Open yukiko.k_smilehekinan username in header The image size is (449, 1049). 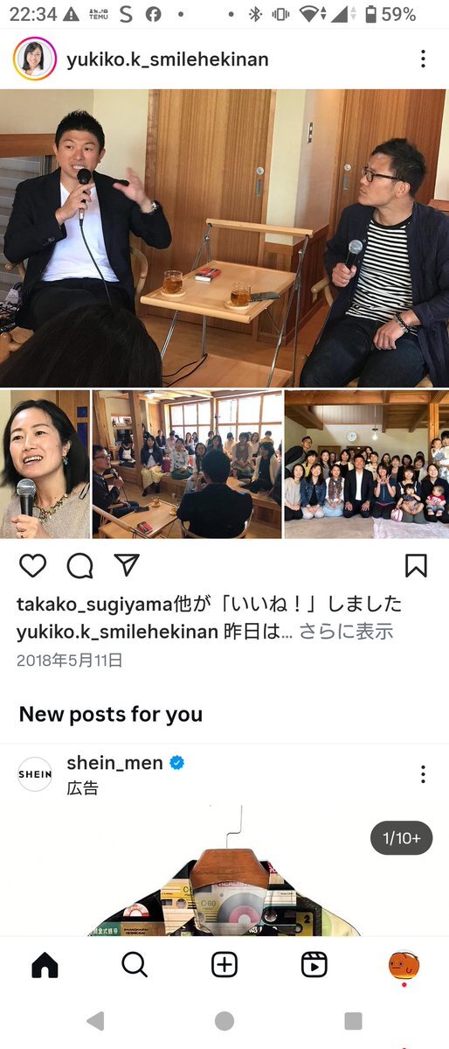click(167, 59)
